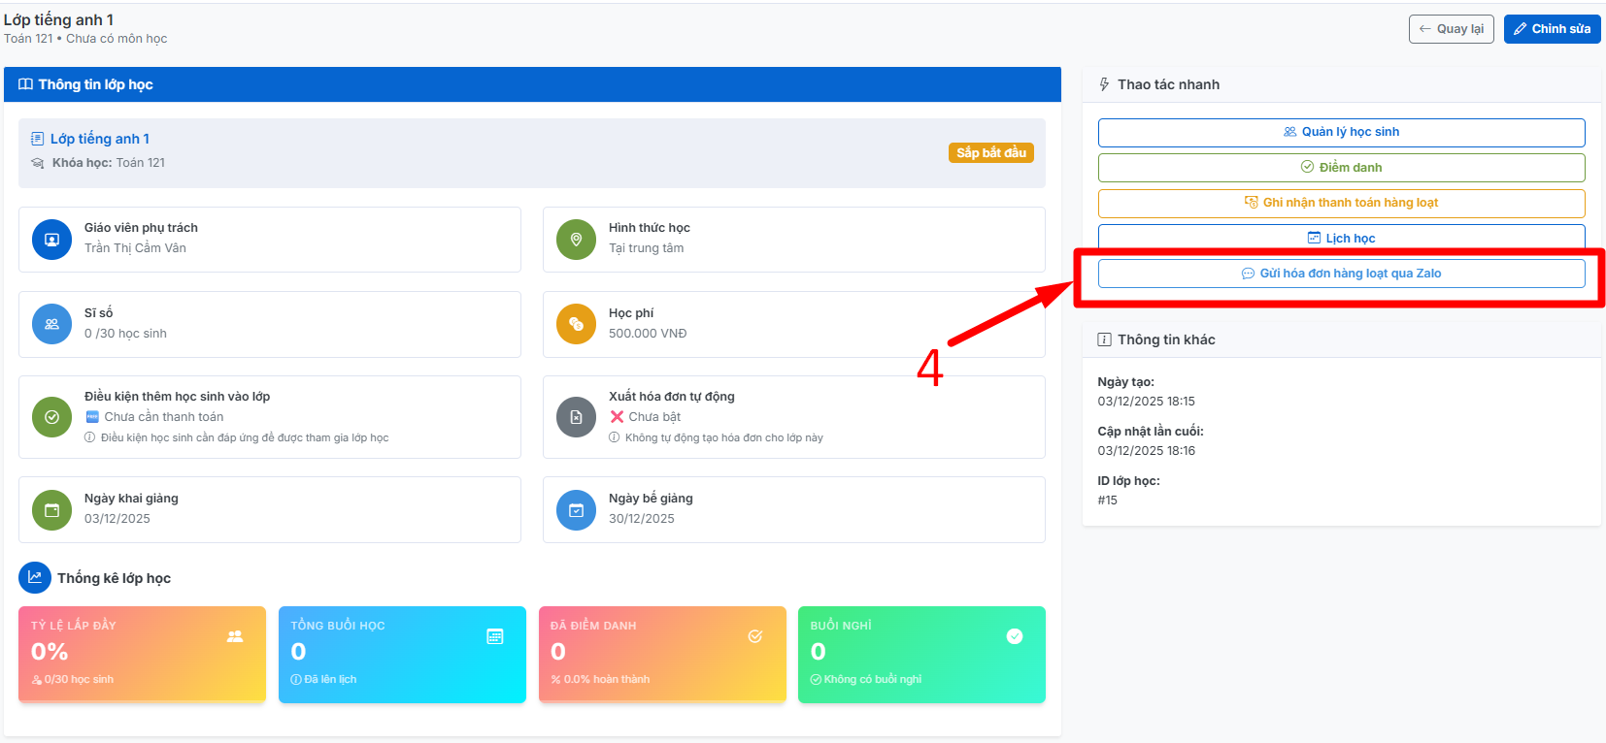
Task: Go back with the Quay lại button
Action: click(1451, 29)
